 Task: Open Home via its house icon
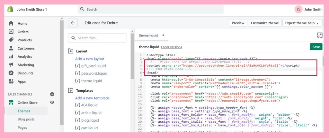[11, 23]
